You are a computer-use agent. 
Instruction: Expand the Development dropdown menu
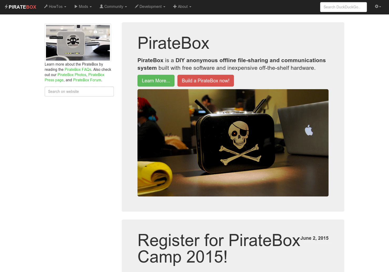click(x=150, y=7)
